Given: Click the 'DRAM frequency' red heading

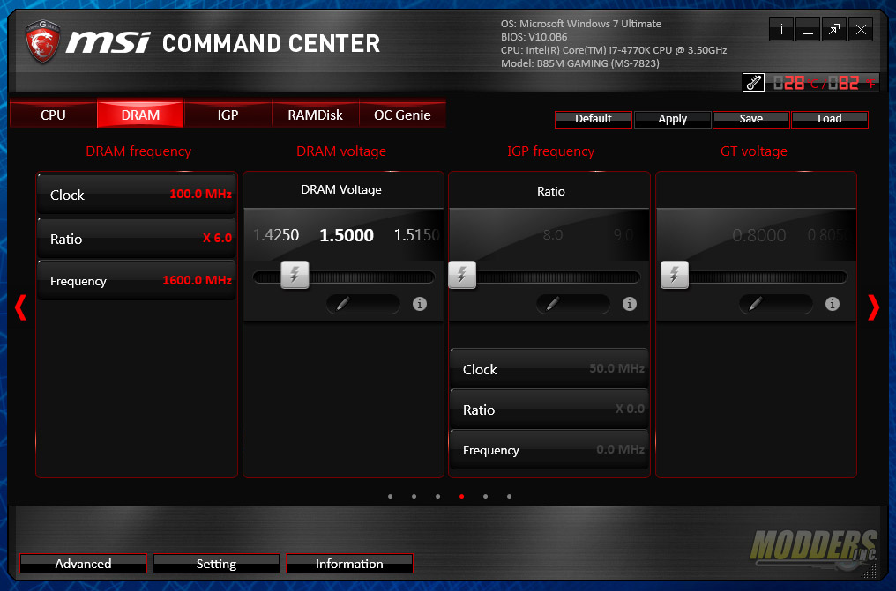Looking at the screenshot, I should [x=138, y=151].
